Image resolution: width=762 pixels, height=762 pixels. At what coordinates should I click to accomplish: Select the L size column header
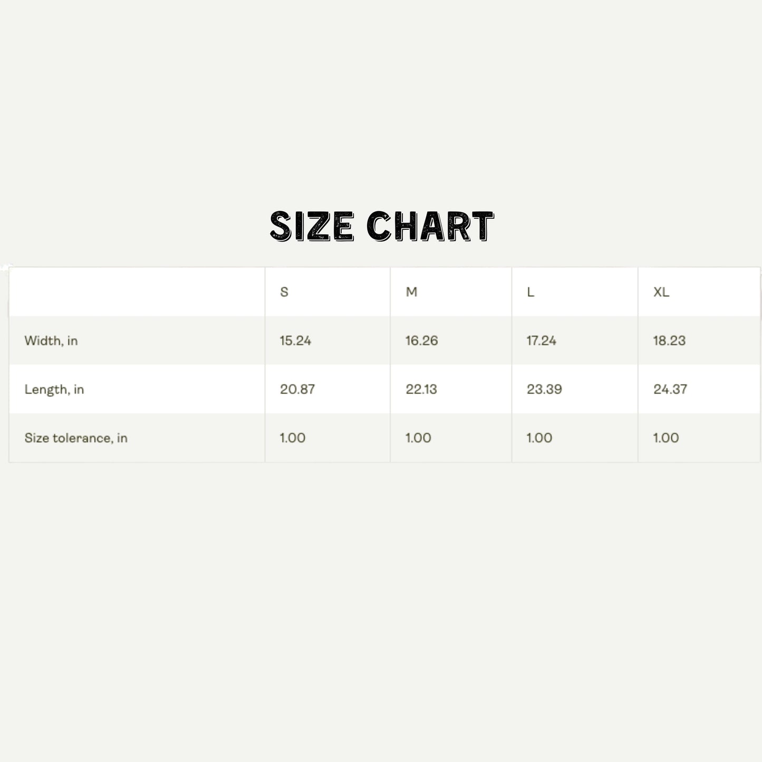pyautogui.click(x=530, y=292)
